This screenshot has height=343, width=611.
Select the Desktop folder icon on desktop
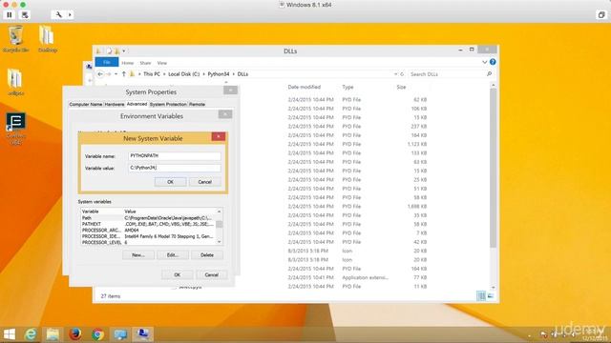pyautogui.click(x=47, y=39)
